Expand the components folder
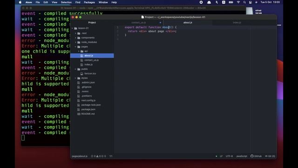 [75, 38]
